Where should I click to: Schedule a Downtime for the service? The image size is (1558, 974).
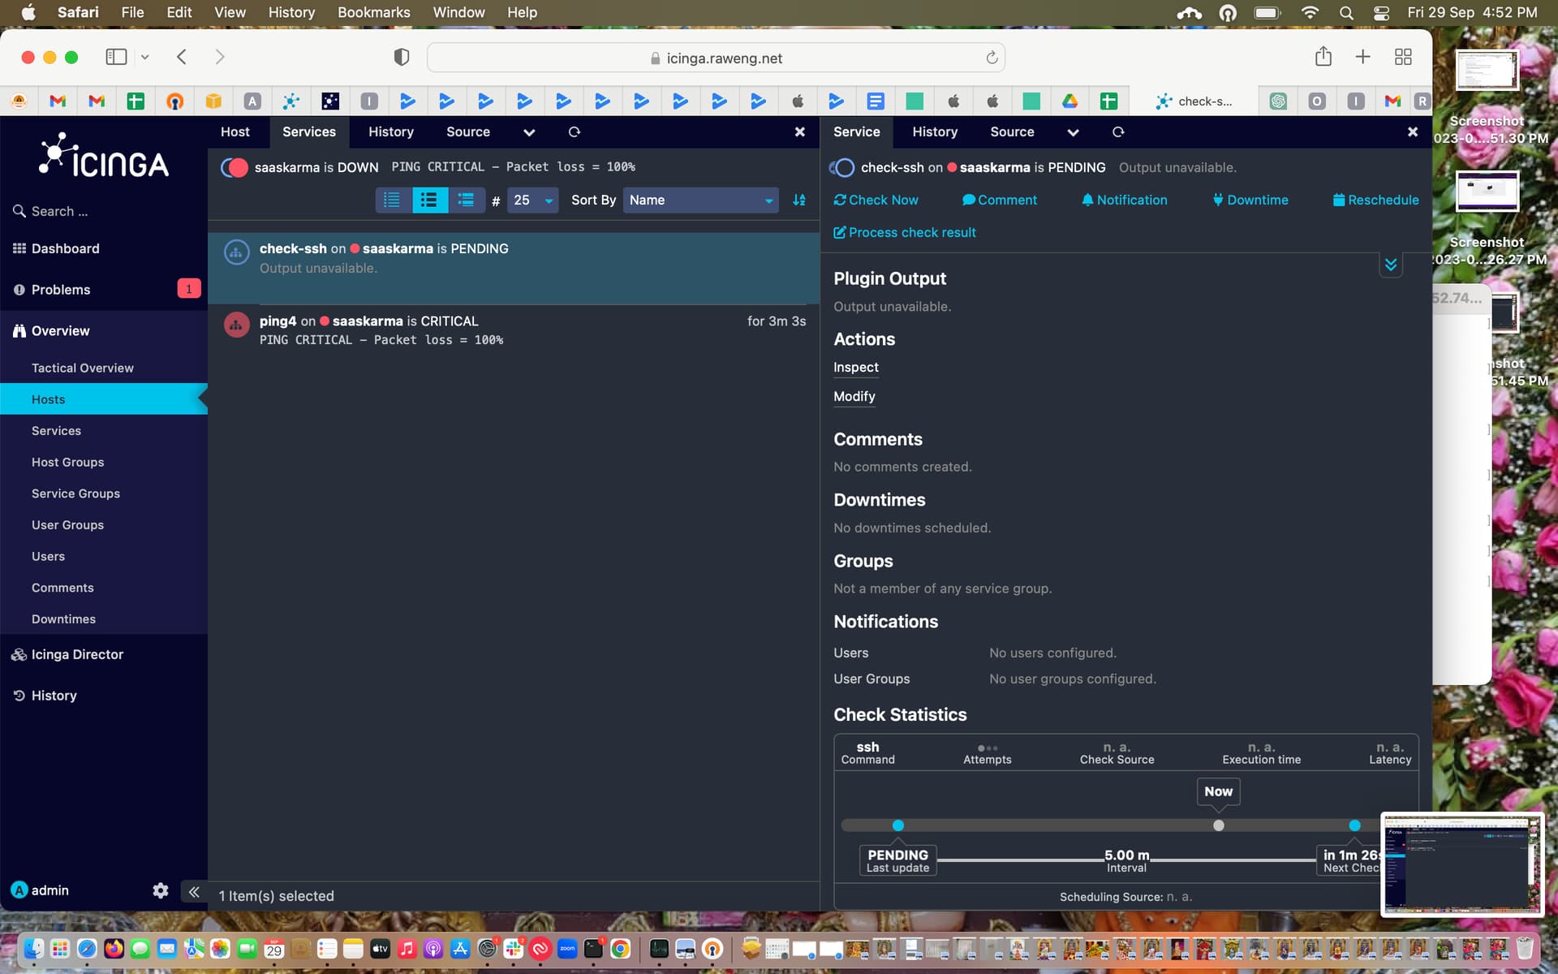coord(1250,200)
